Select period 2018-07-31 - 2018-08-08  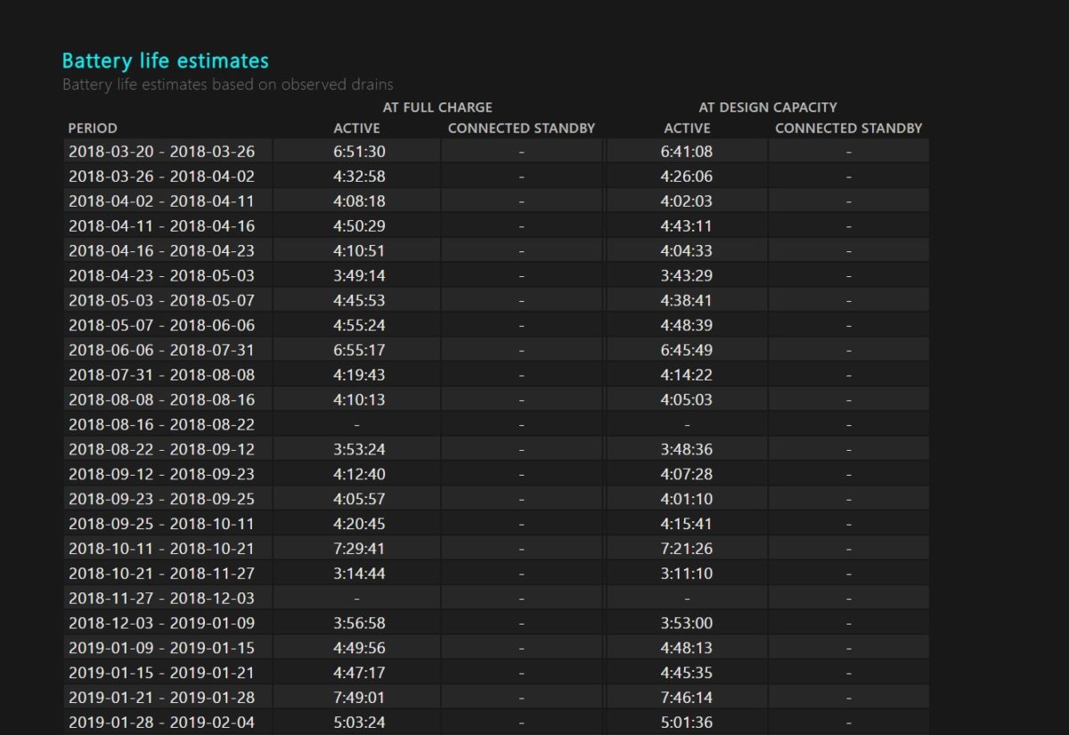click(161, 375)
